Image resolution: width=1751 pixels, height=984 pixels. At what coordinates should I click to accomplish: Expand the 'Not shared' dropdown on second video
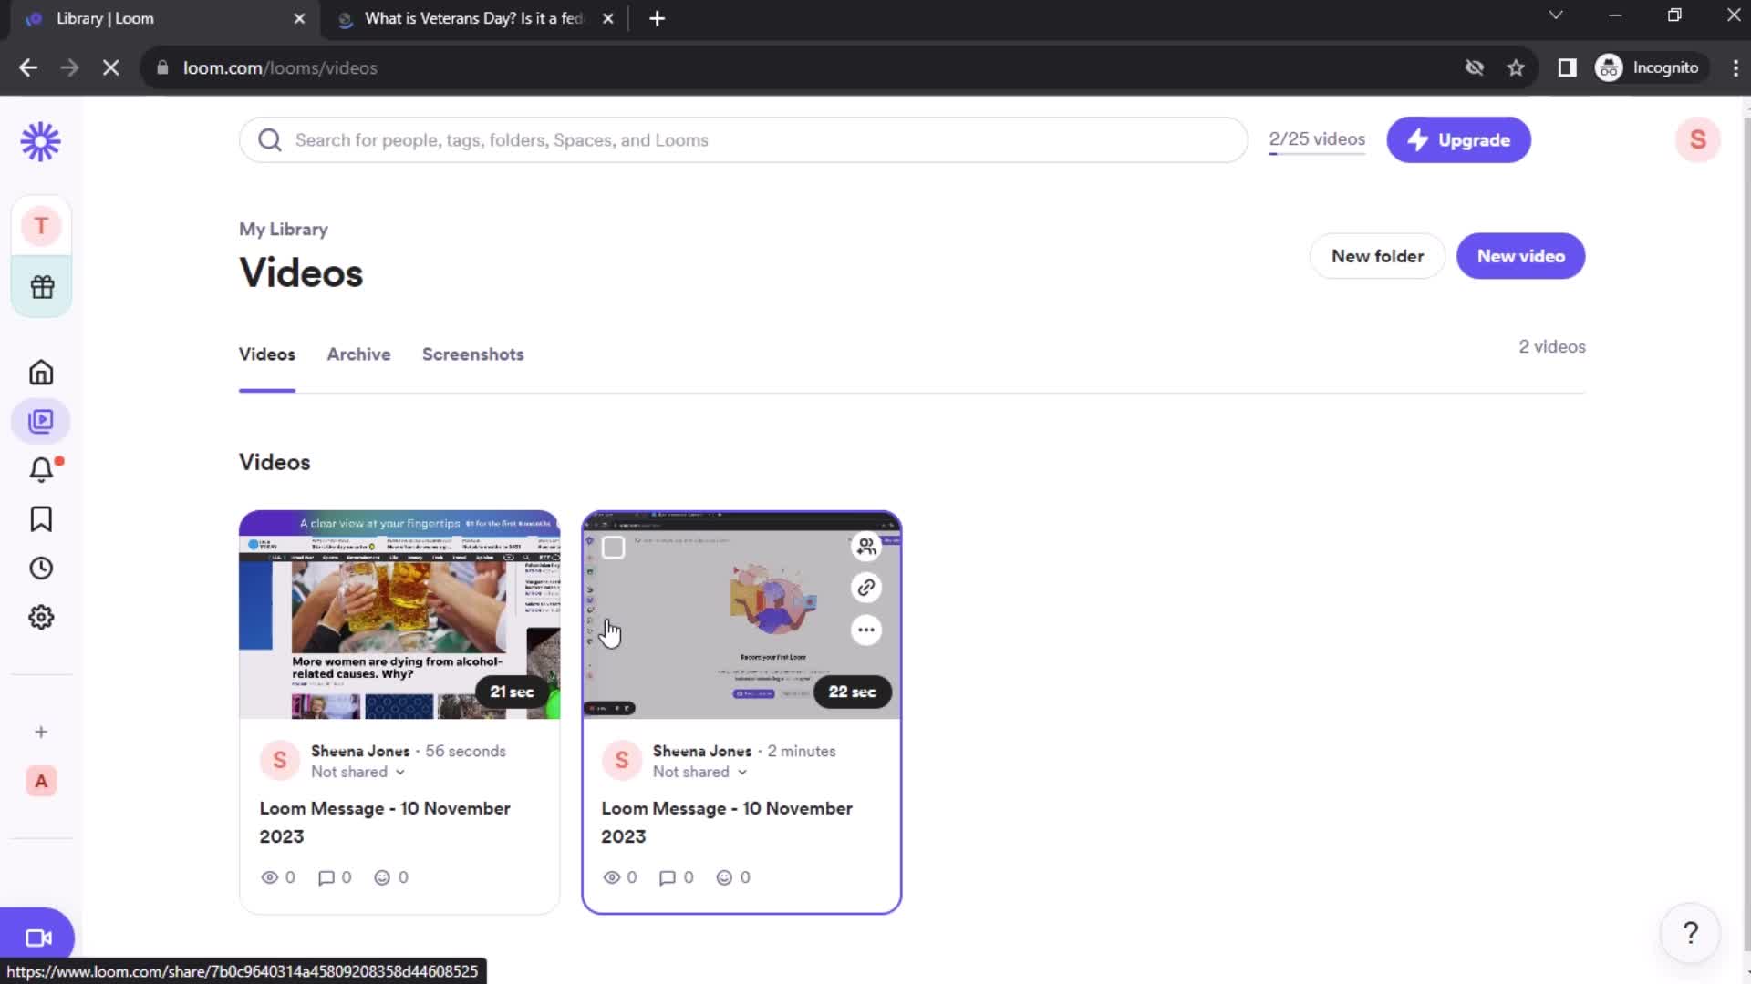click(x=699, y=772)
